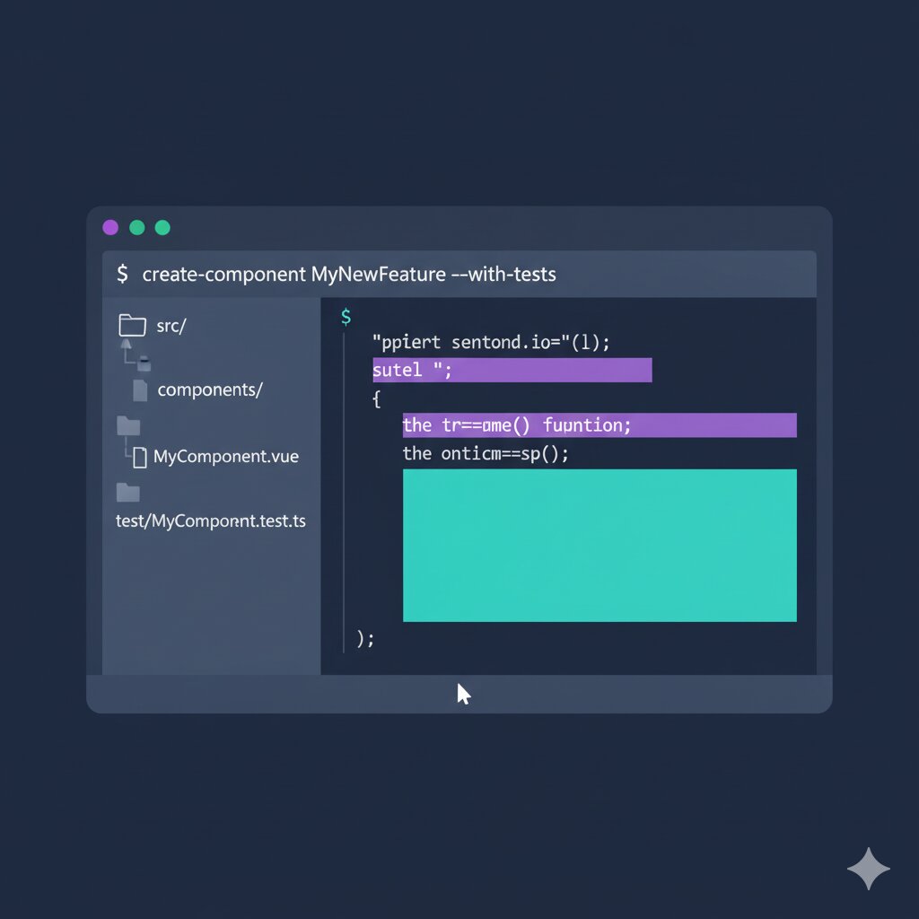Click the teal $ prompt in editor
Image resolution: width=919 pixels, height=919 pixels.
[x=346, y=316]
